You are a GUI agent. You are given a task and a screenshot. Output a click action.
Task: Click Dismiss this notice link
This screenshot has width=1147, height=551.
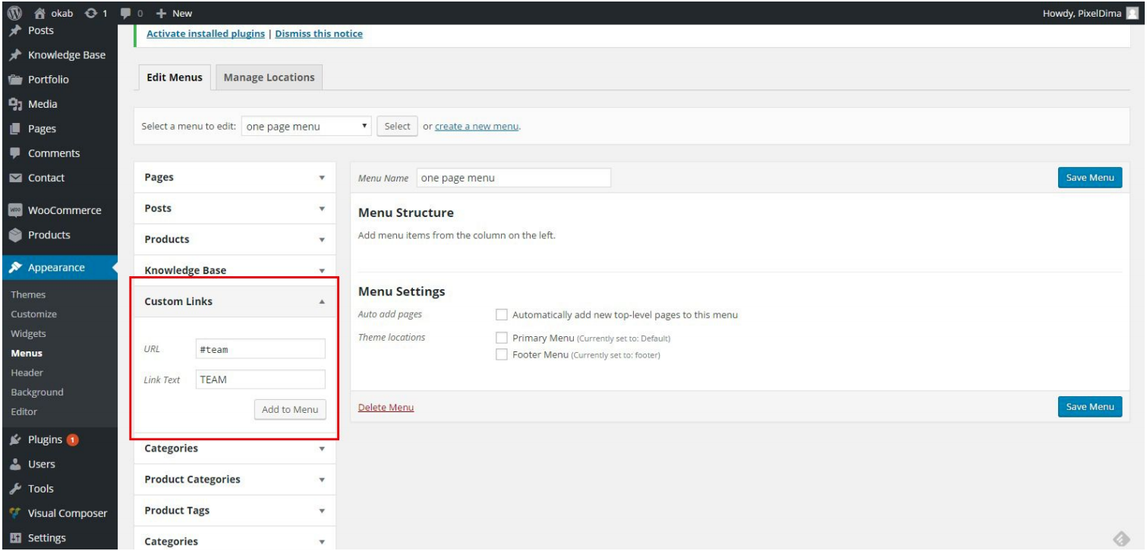click(x=319, y=34)
